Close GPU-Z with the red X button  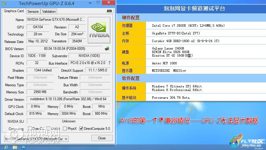pos(109,2)
